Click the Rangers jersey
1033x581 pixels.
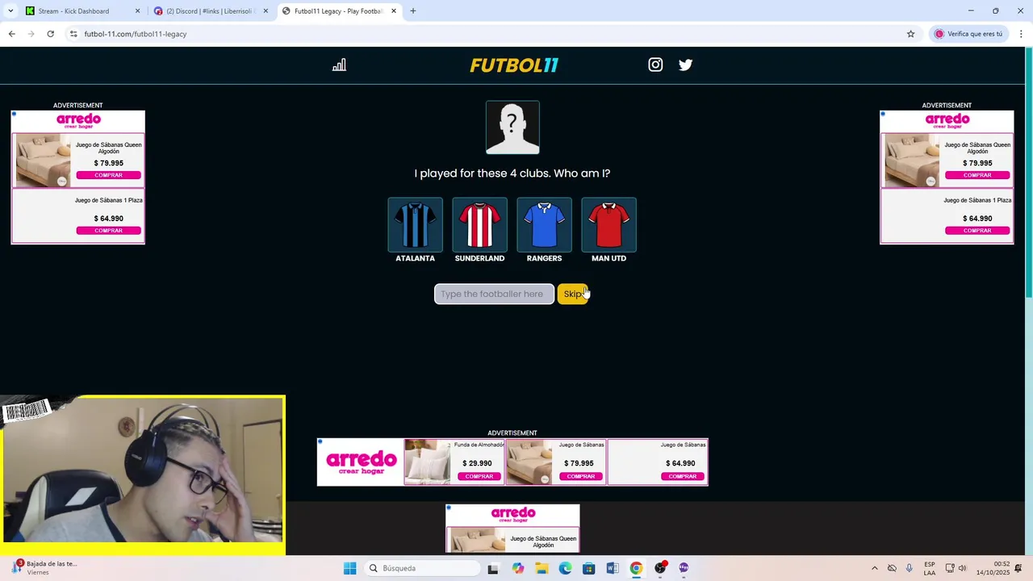tap(544, 224)
